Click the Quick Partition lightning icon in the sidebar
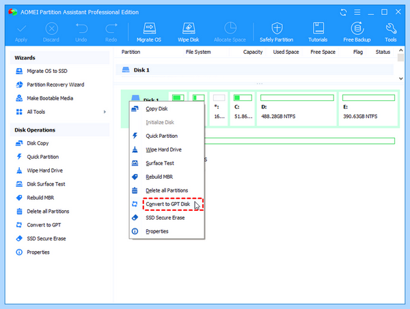The image size is (410, 309). [19, 157]
